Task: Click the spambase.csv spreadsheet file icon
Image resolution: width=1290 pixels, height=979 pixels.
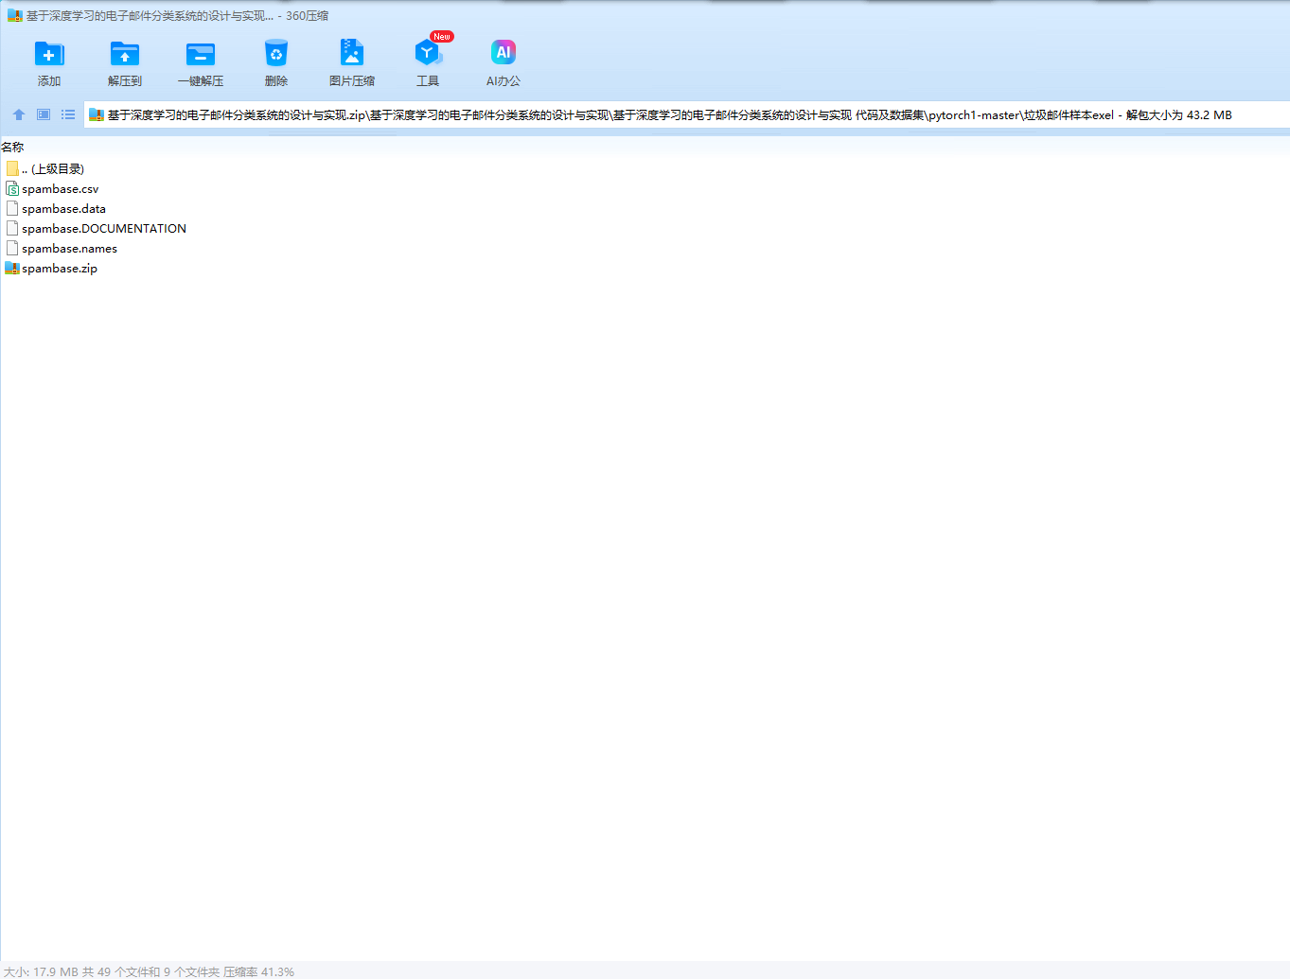Action: pos(12,189)
